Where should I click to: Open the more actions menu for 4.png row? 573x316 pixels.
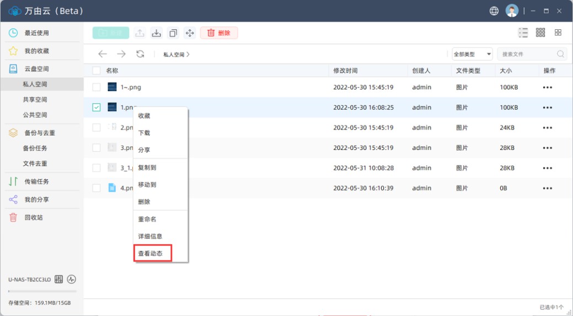pyautogui.click(x=547, y=188)
